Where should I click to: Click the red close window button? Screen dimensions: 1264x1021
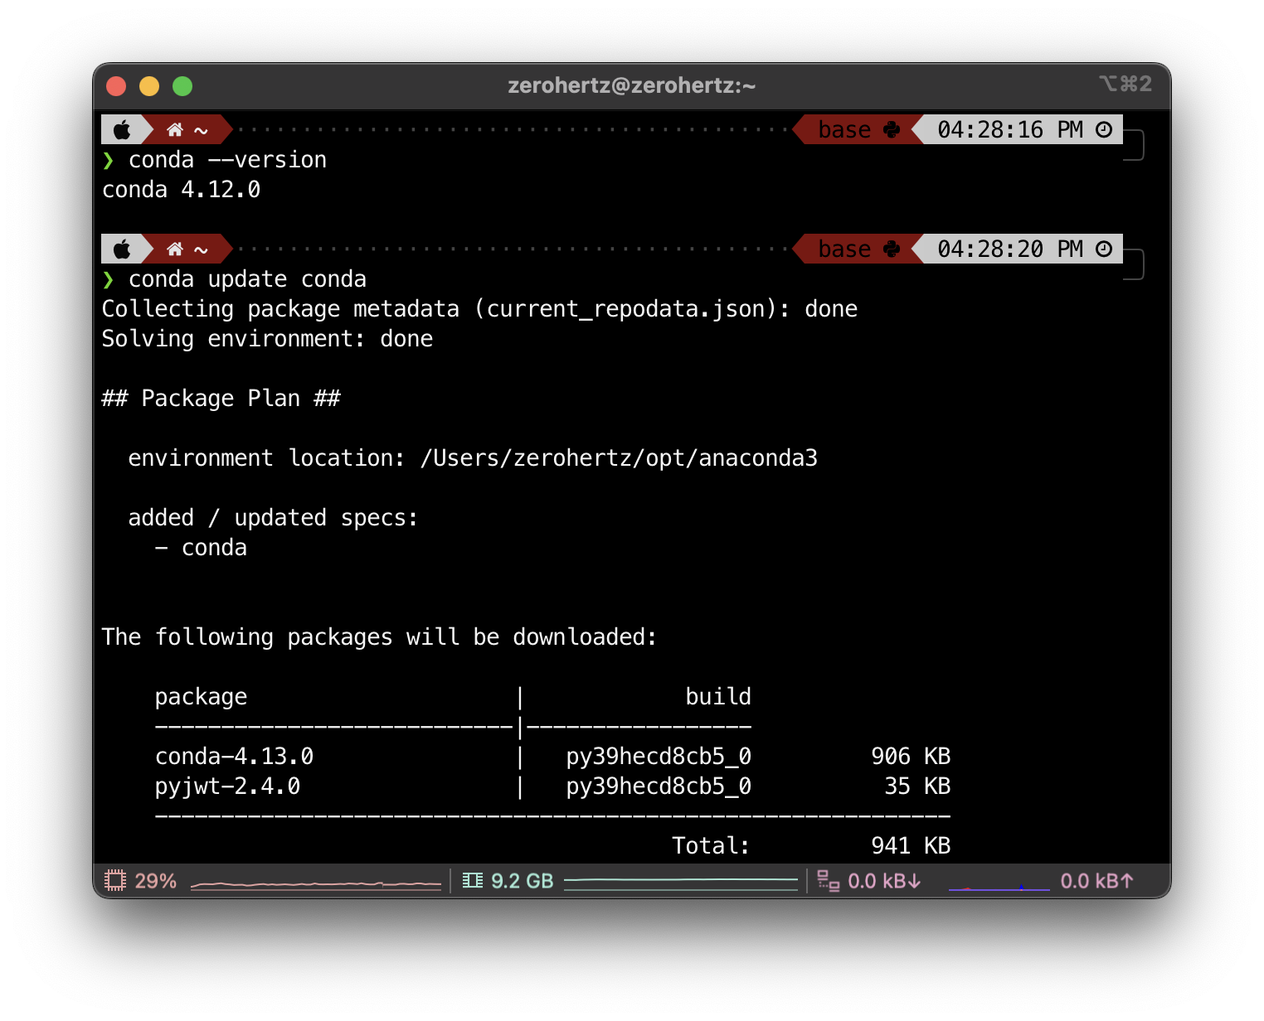pyautogui.click(x=116, y=86)
